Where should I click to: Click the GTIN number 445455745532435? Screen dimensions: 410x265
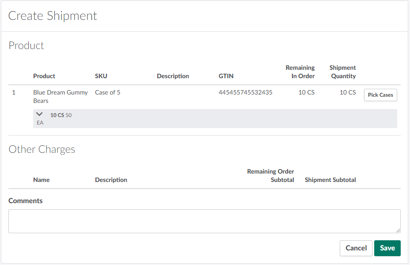pyautogui.click(x=245, y=92)
